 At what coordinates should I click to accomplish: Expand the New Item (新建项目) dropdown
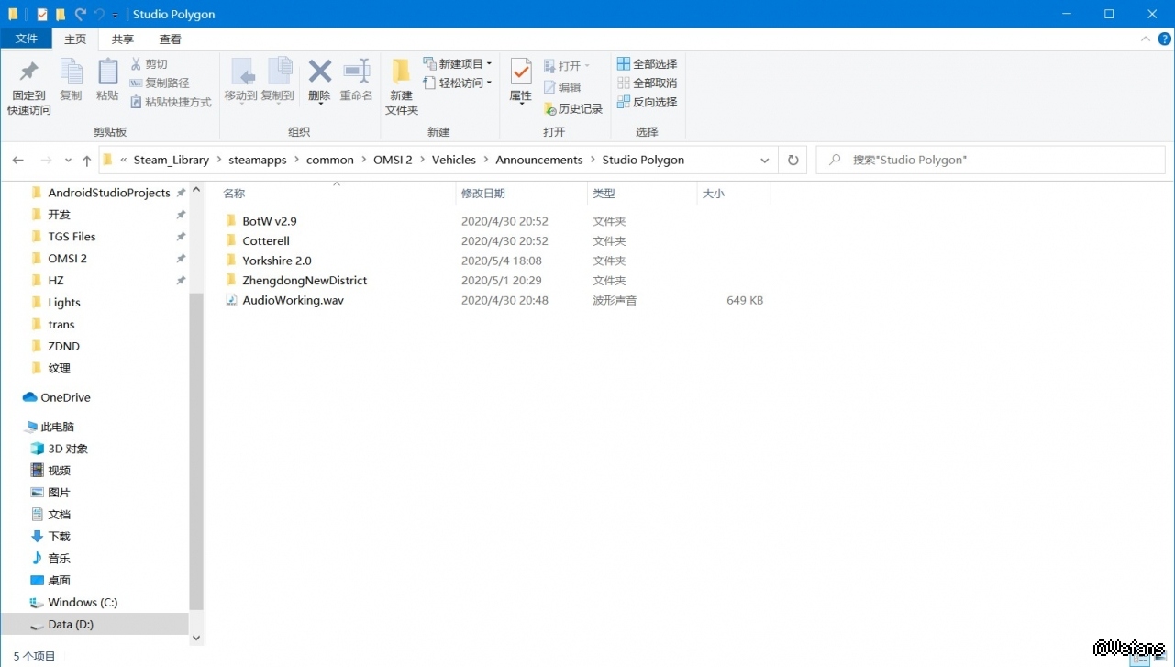click(x=458, y=64)
